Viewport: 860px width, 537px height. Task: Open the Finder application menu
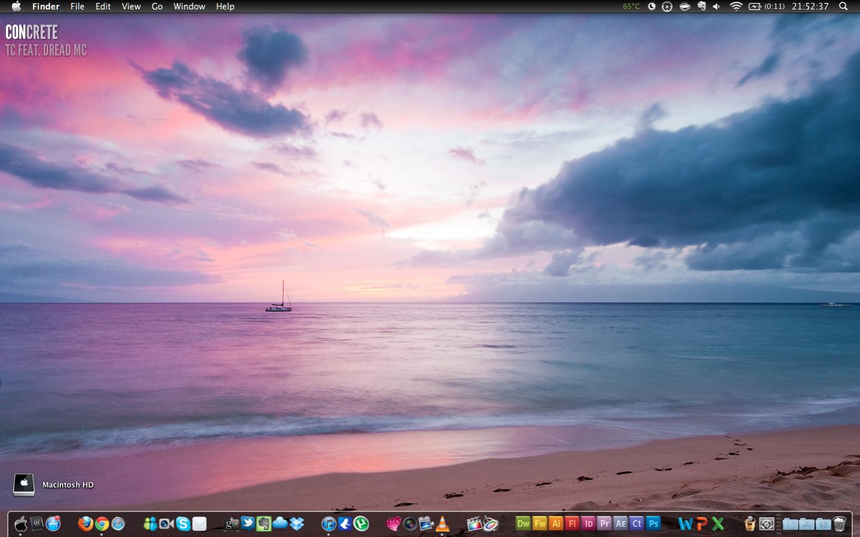pyautogui.click(x=46, y=6)
